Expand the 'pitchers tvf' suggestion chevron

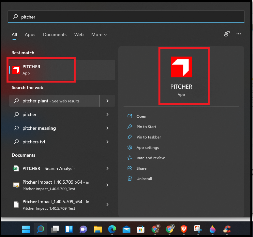click(x=107, y=142)
